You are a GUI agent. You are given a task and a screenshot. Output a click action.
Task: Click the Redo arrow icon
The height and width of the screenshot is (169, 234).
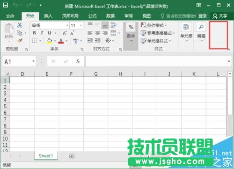click(x=29, y=5)
